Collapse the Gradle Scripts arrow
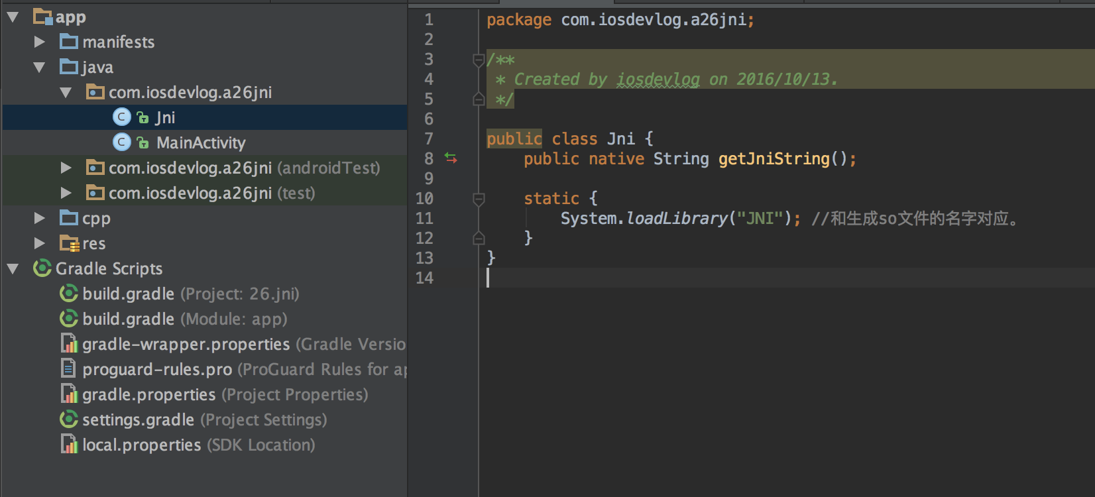 click(x=13, y=269)
